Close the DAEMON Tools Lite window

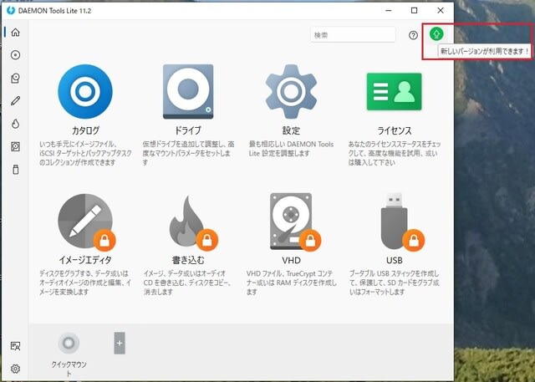[x=441, y=11]
